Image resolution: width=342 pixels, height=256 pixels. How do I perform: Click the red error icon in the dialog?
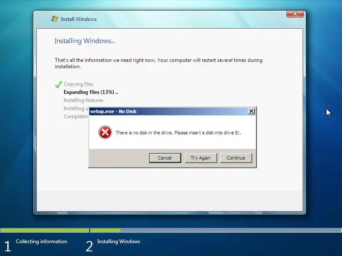[x=105, y=132]
